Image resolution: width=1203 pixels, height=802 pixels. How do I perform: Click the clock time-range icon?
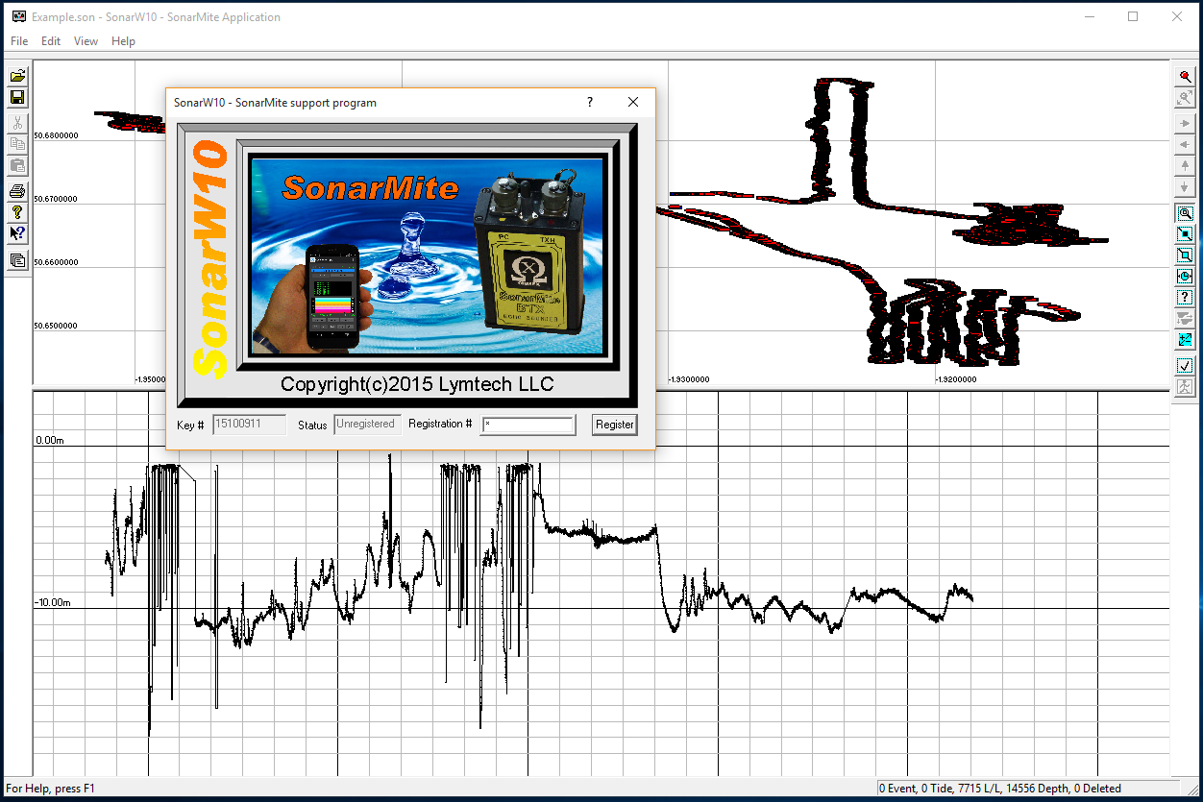[x=1185, y=277]
